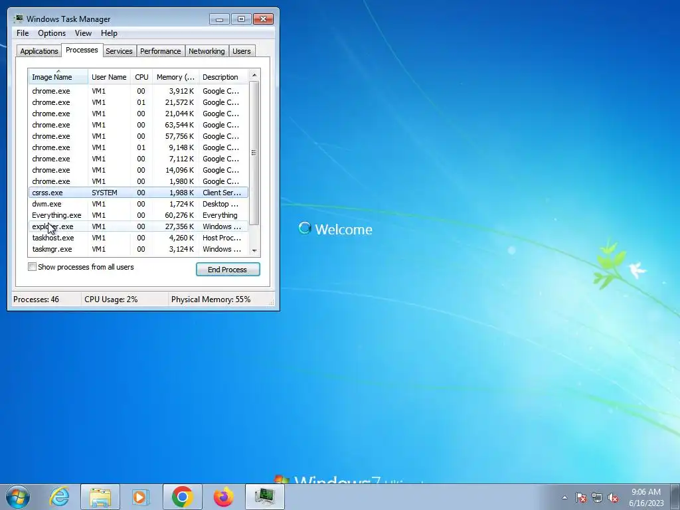This screenshot has height=510, width=680.
Task: Open the Options menu
Action: tap(52, 33)
